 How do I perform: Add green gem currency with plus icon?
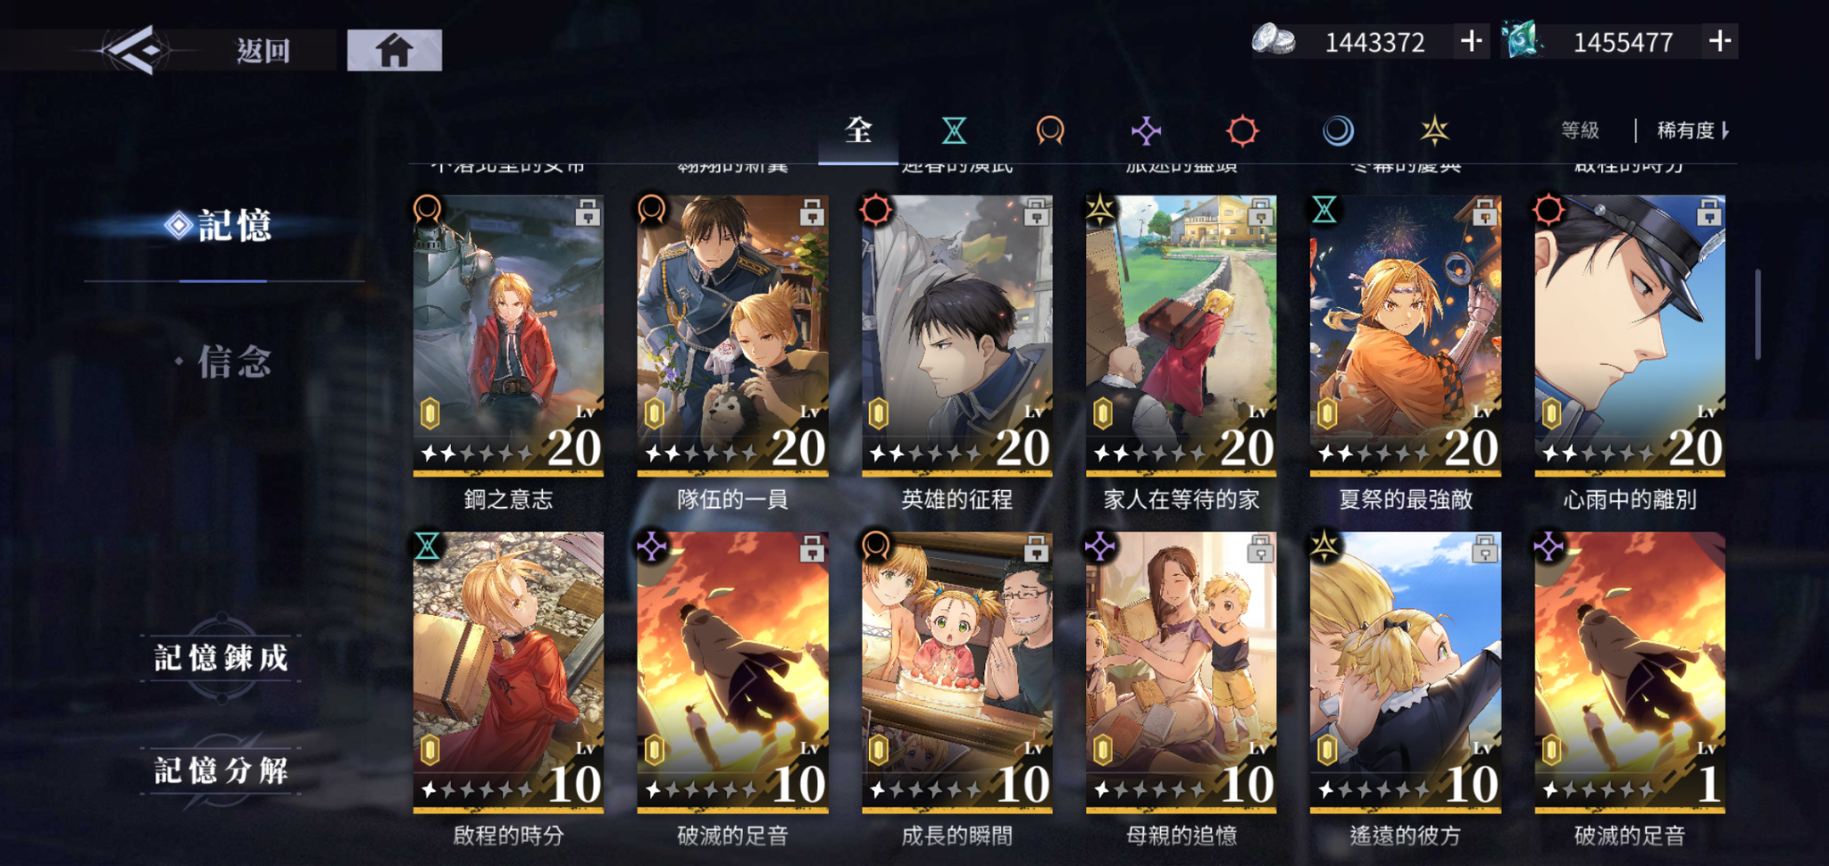tap(1720, 41)
